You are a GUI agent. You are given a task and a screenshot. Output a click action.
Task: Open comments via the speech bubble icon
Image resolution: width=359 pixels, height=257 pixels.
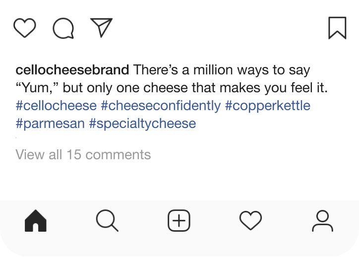click(x=63, y=28)
